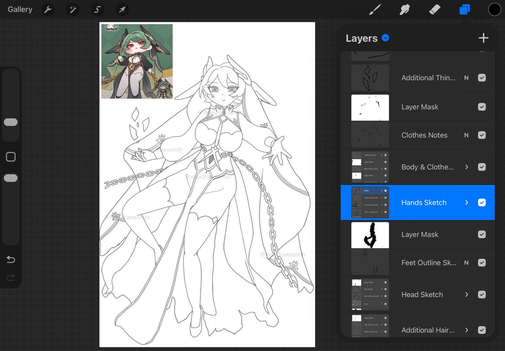The height and width of the screenshot is (351, 505).
Task: Select black mask thumbnail below Hands Sketch
Action: click(x=370, y=235)
